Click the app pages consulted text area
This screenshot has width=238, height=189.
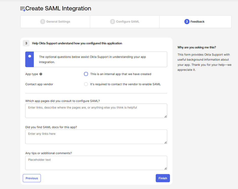click(96, 111)
